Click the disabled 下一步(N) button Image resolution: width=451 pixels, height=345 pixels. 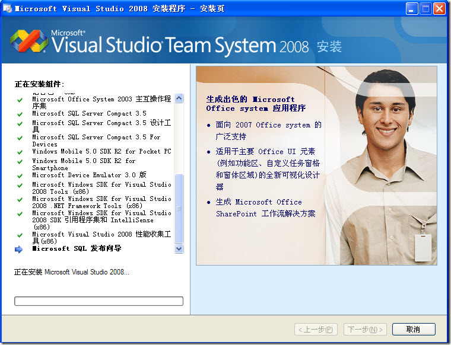(x=365, y=329)
